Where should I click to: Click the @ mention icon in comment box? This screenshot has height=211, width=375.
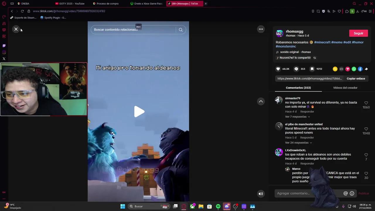tap(346, 193)
